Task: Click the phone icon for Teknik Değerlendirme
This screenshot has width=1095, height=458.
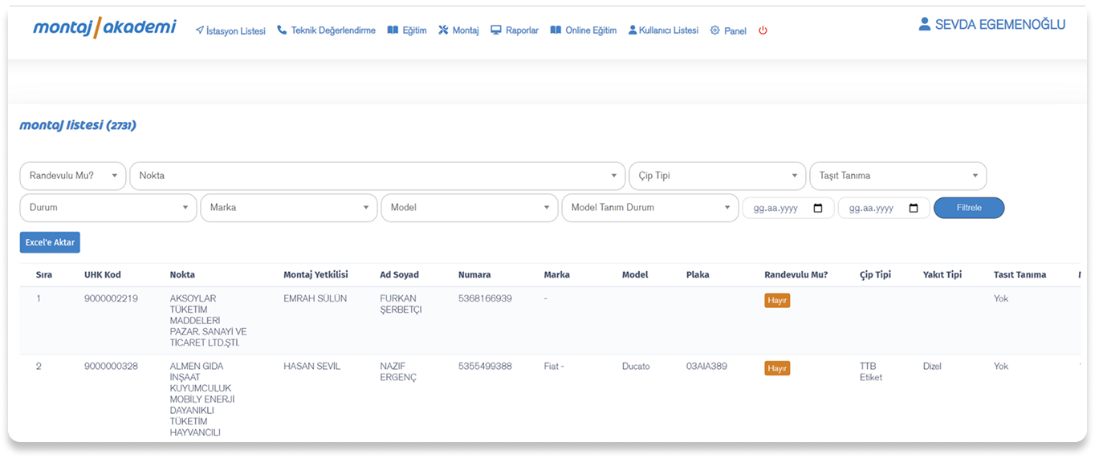Action: coord(282,30)
